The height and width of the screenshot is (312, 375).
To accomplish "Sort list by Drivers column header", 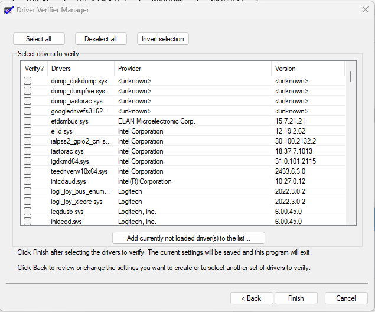I will [x=81, y=69].
